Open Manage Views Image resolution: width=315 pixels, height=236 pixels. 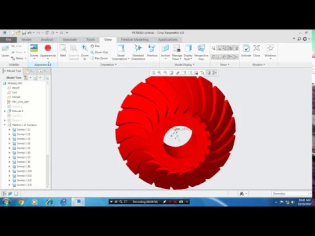click(177, 52)
